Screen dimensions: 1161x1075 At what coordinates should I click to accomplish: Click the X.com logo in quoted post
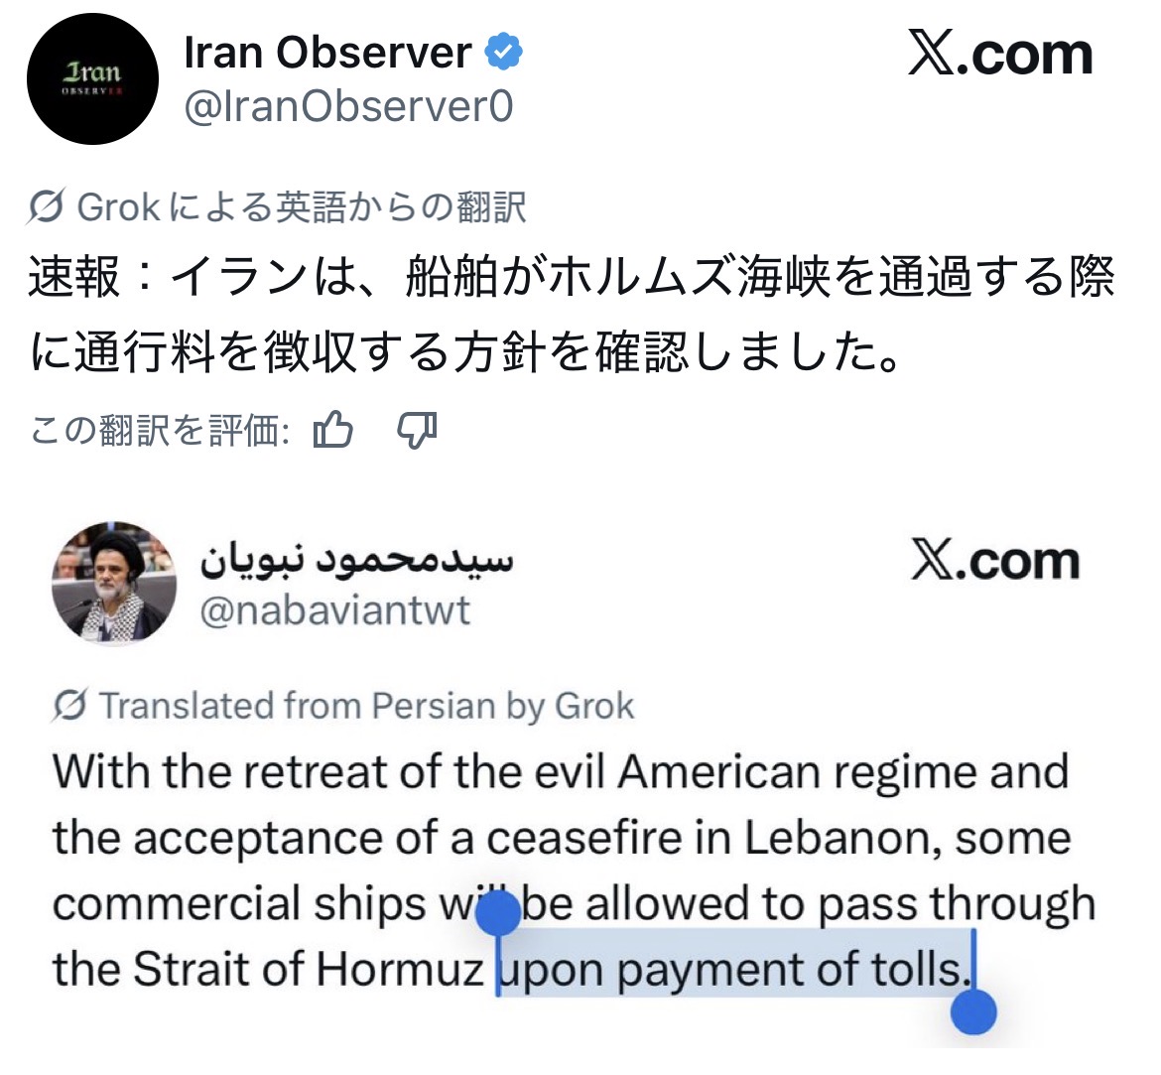click(995, 561)
